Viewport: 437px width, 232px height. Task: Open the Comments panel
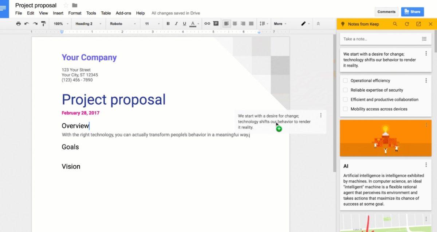point(386,11)
